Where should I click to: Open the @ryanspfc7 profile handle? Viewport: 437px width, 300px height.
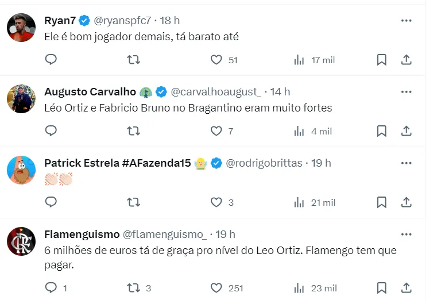tap(122, 21)
